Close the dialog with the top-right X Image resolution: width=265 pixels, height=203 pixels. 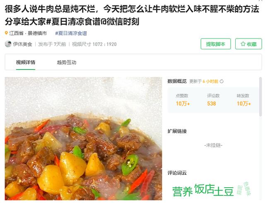coord(260,0)
